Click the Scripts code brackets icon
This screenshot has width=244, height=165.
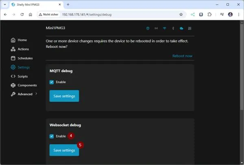click(13, 76)
